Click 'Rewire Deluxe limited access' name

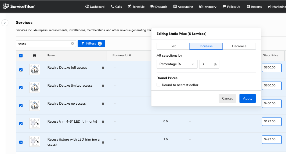tap(70, 86)
